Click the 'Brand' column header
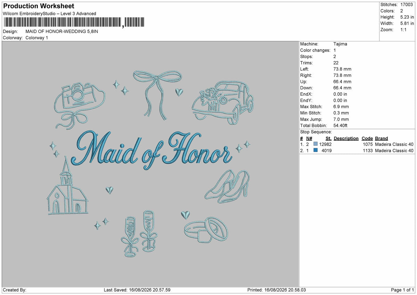The image size is (417, 295). coord(382,138)
